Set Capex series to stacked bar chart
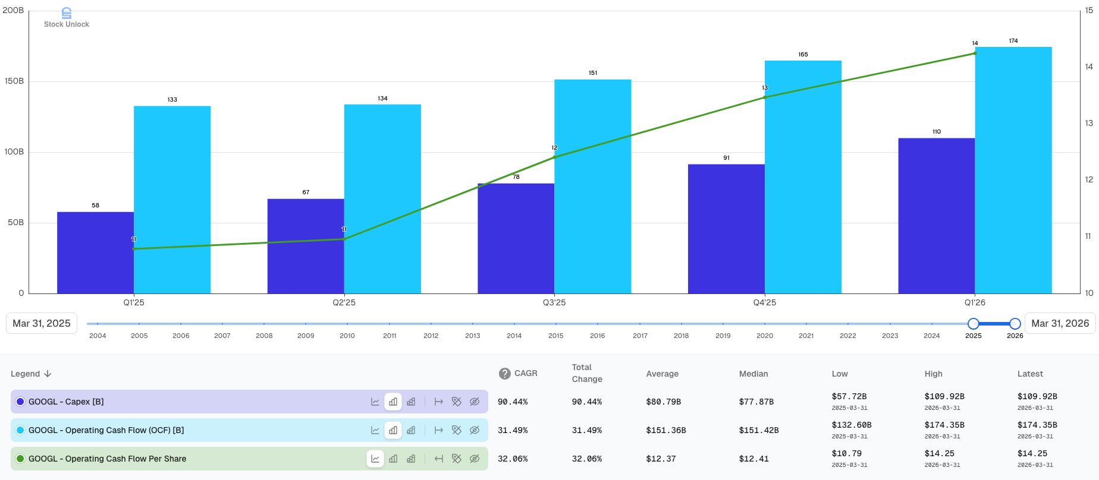Viewport: 1099px width, 480px height. click(411, 402)
